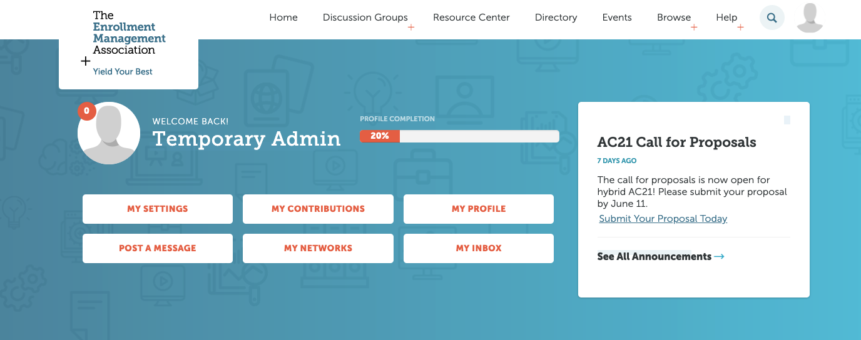
Task: Open the Help menu item
Action: tap(726, 17)
